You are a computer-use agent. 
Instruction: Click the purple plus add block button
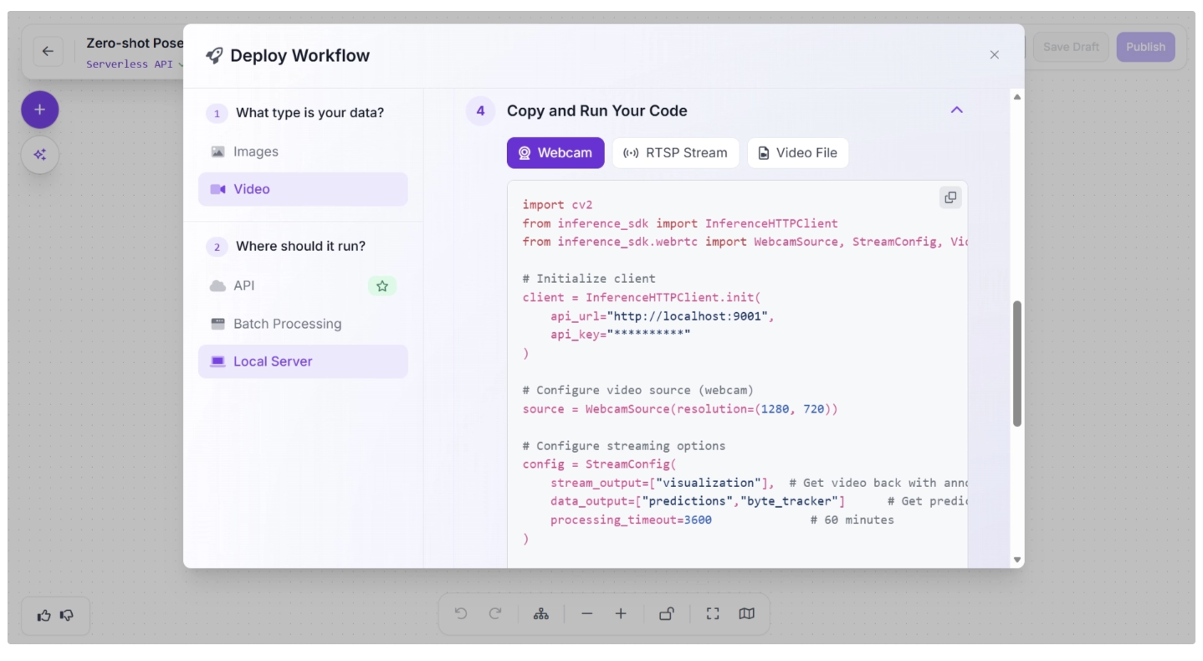(x=39, y=110)
